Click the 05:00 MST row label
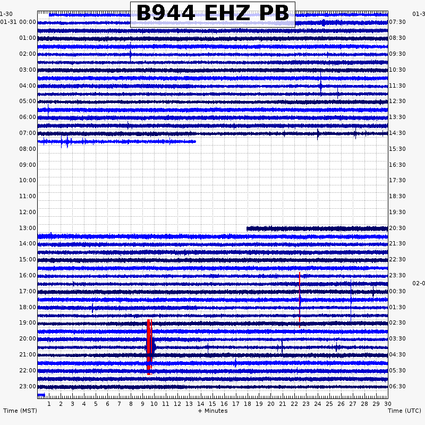The width and height of the screenshot is (425, 425). (28, 101)
